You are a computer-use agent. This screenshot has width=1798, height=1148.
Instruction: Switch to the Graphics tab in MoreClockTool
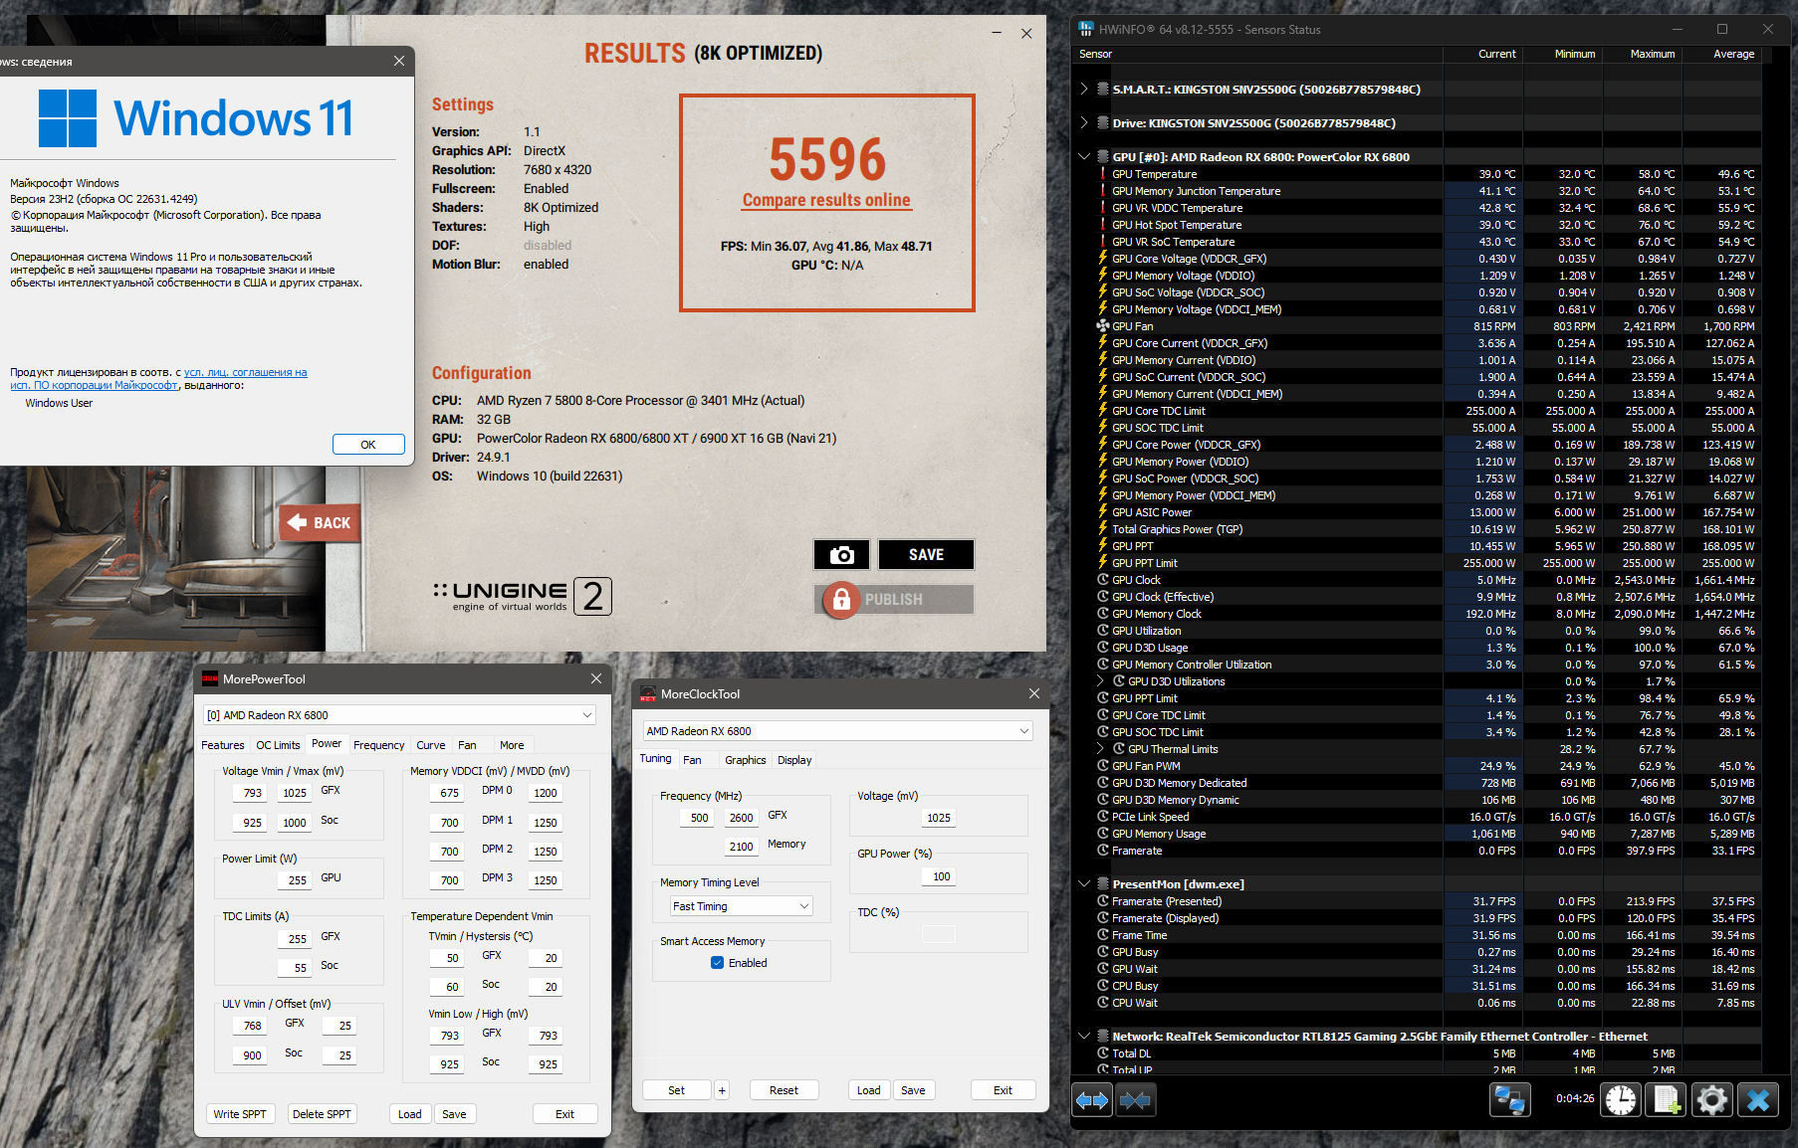[746, 760]
